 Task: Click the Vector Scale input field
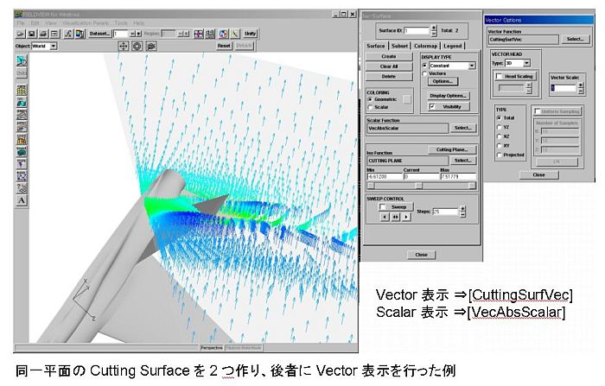click(x=562, y=89)
